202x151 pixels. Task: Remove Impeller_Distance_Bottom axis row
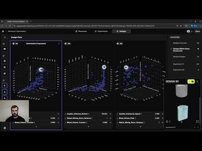click(110, 114)
